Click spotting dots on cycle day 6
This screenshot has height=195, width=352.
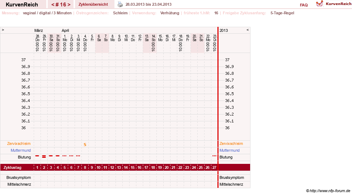(71, 156)
